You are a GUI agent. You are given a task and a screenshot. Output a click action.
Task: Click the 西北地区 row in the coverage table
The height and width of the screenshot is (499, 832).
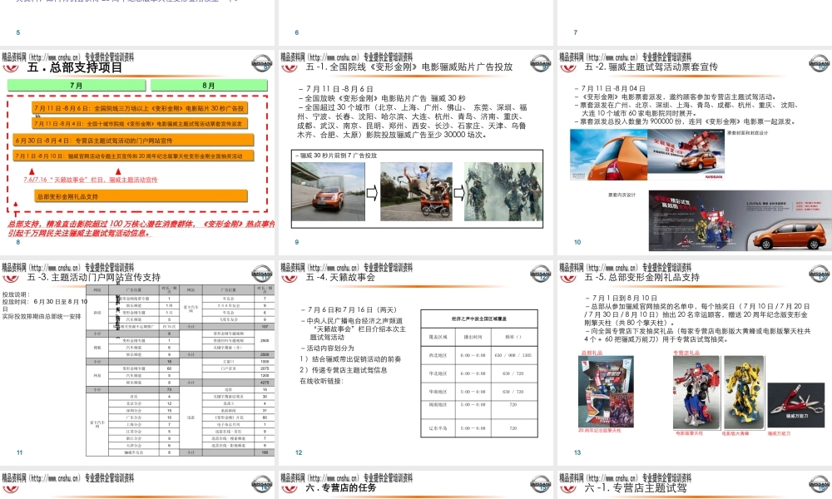pyautogui.click(x=479, y=355)
